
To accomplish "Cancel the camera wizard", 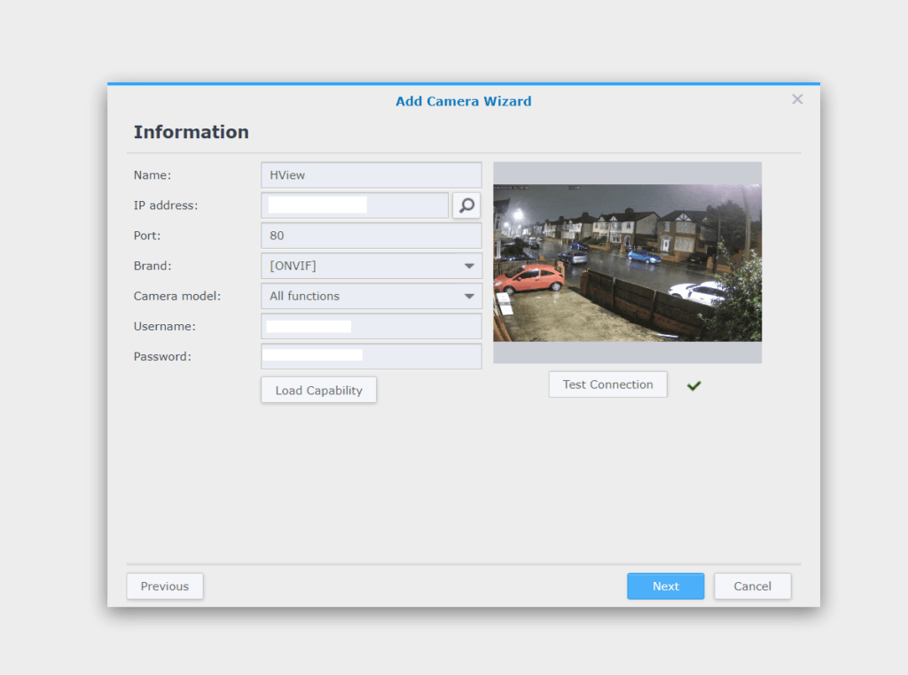I will [752, 586].
